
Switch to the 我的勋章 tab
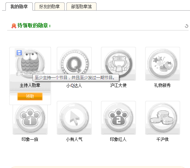(19, 7)
